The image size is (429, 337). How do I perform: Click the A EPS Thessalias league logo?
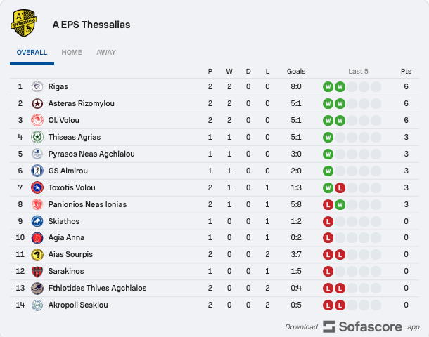pos(24,23)
